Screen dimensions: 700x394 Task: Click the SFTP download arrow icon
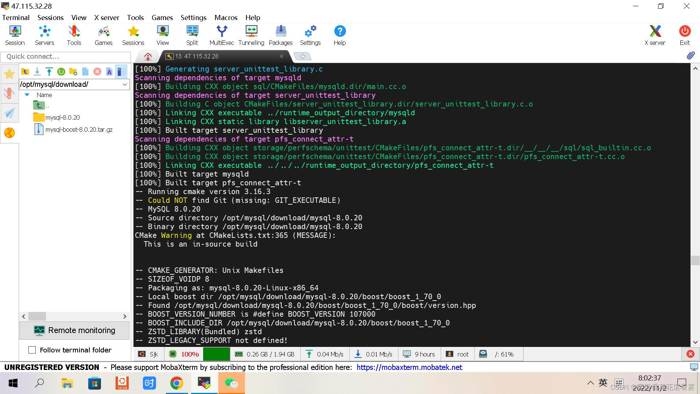point(37,72)
